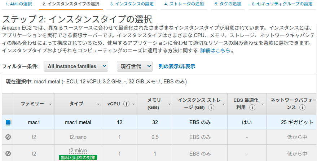This screenshot has width=317, height=161.
Task: Toggle the mac1.metal row selection box
Action: pyautogui.click(x=8, y=122)
